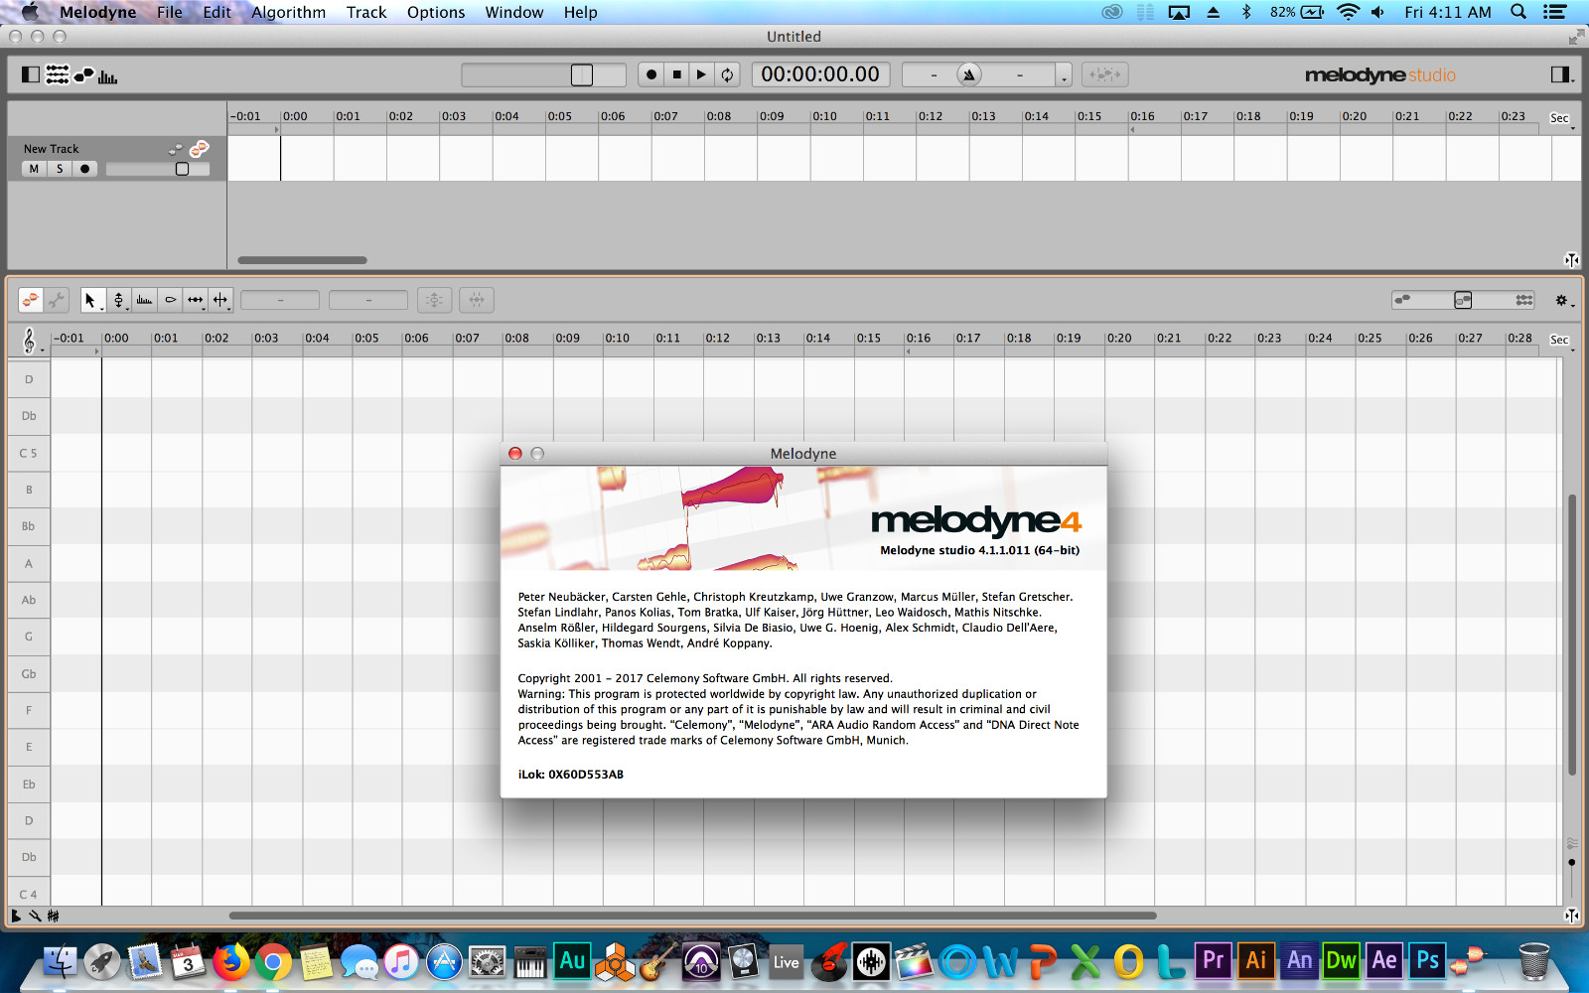Screen dimensions: 1589x993
Task: Show blobs only with the left display-mode icon
Action: (x=1402, y=300)
